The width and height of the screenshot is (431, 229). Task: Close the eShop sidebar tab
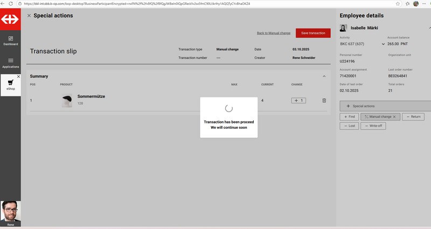pos(18,77)
